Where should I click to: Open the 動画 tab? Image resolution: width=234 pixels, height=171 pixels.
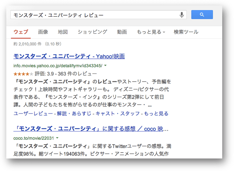point(122,32)
